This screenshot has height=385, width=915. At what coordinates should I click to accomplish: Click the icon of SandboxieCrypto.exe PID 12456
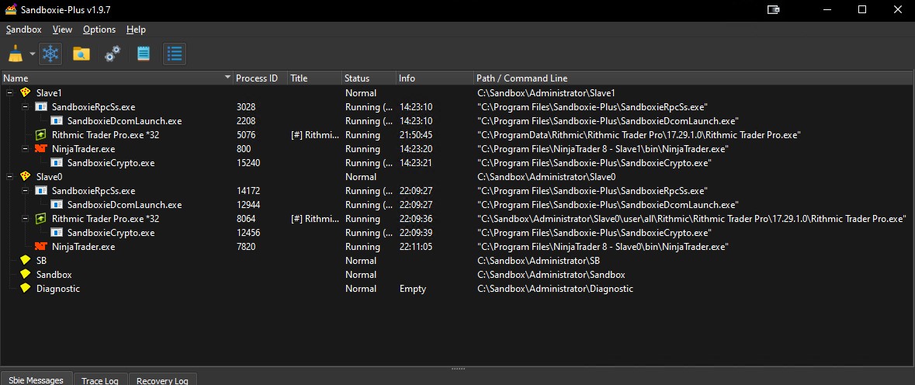point(57,233)
